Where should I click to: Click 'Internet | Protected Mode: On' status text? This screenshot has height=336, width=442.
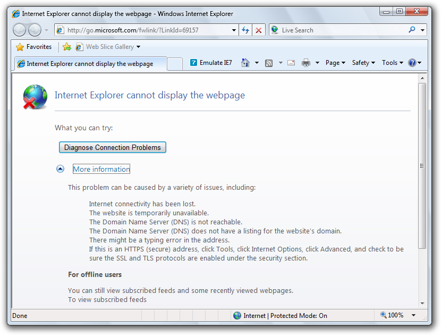point(285,316)
